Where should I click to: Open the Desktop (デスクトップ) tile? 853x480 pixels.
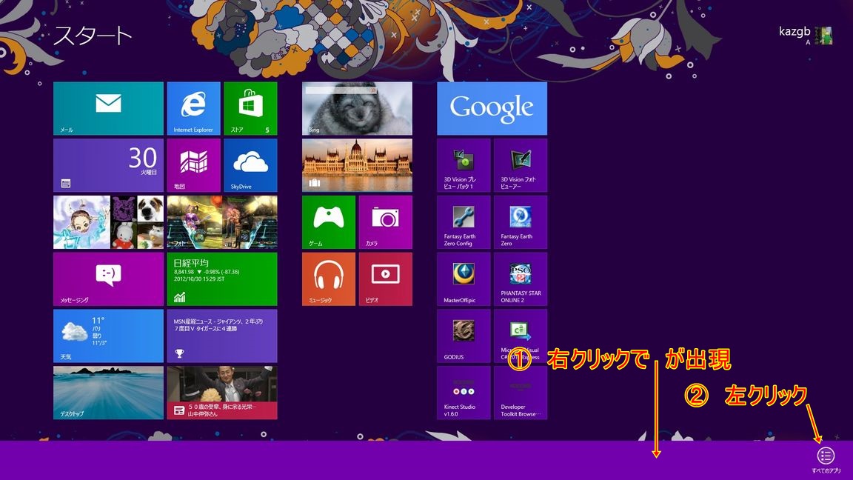coord(108,393)
